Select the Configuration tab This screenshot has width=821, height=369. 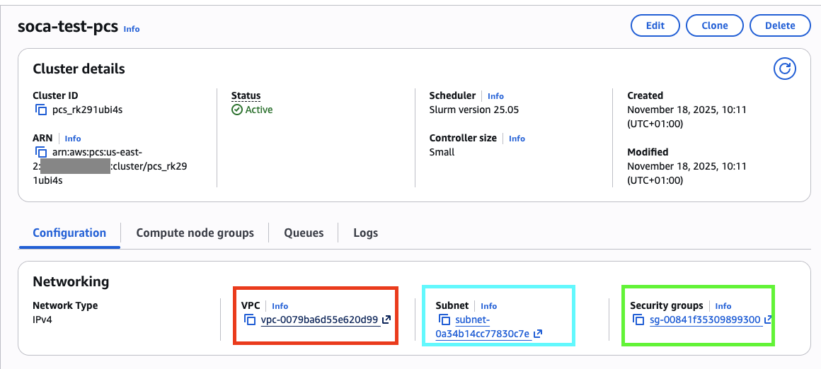pos(69,233)
